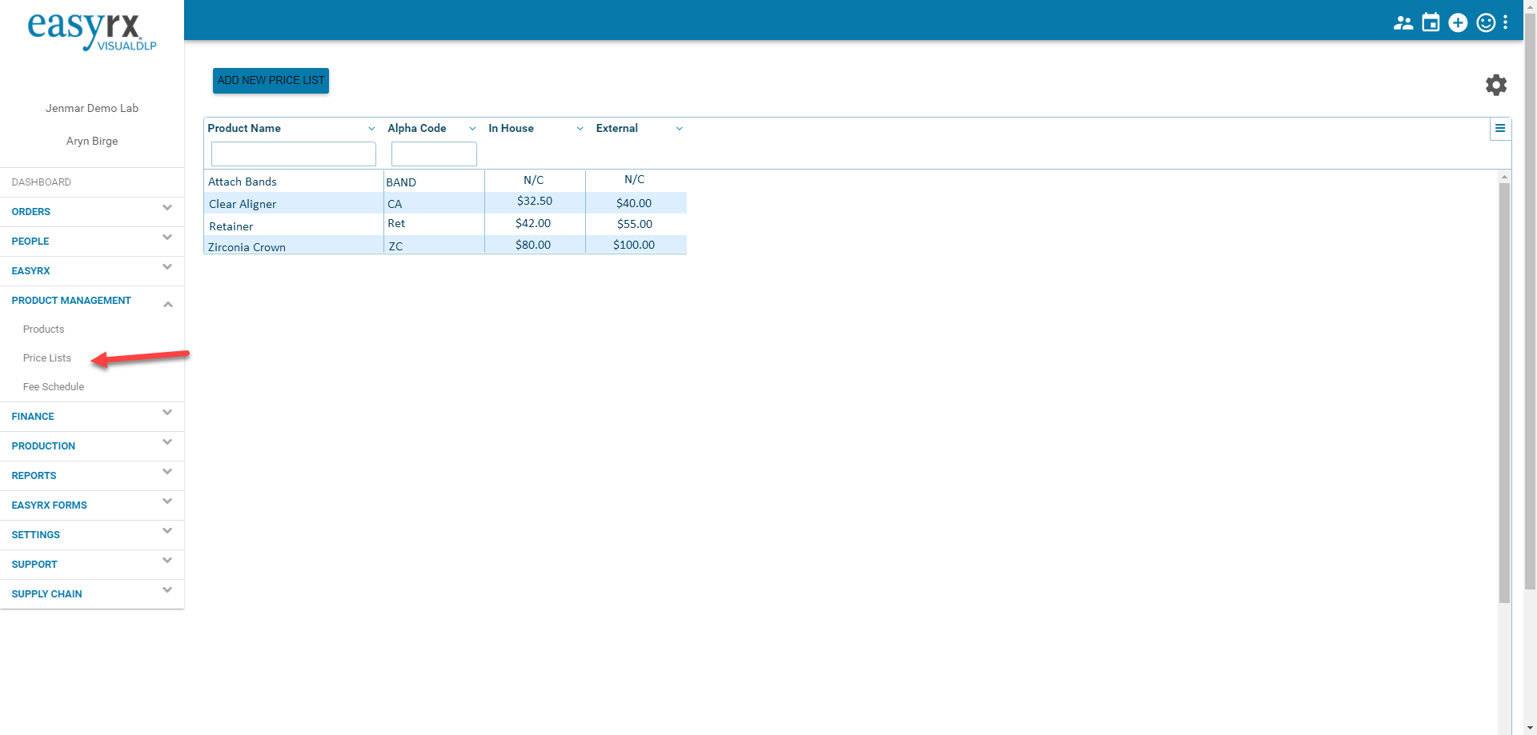
Task: Open the calendar icon in top bar
Action: (x=1431, y=22)
